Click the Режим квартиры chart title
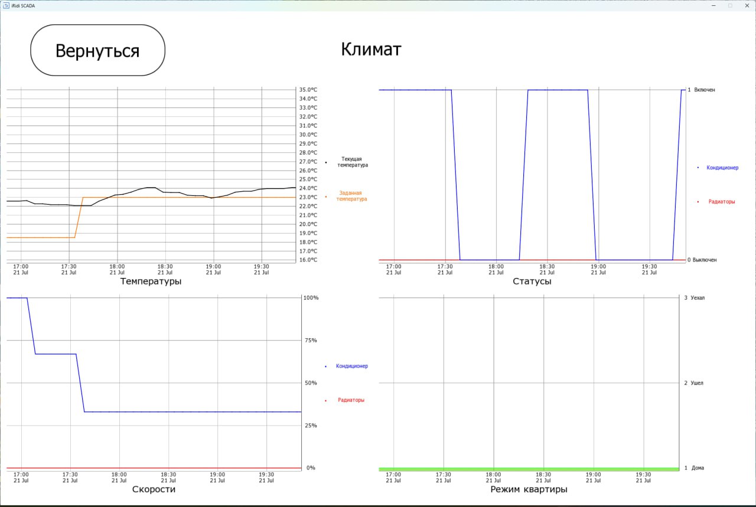Viewport: 756px width, 507px height. (x=529, y=489)
